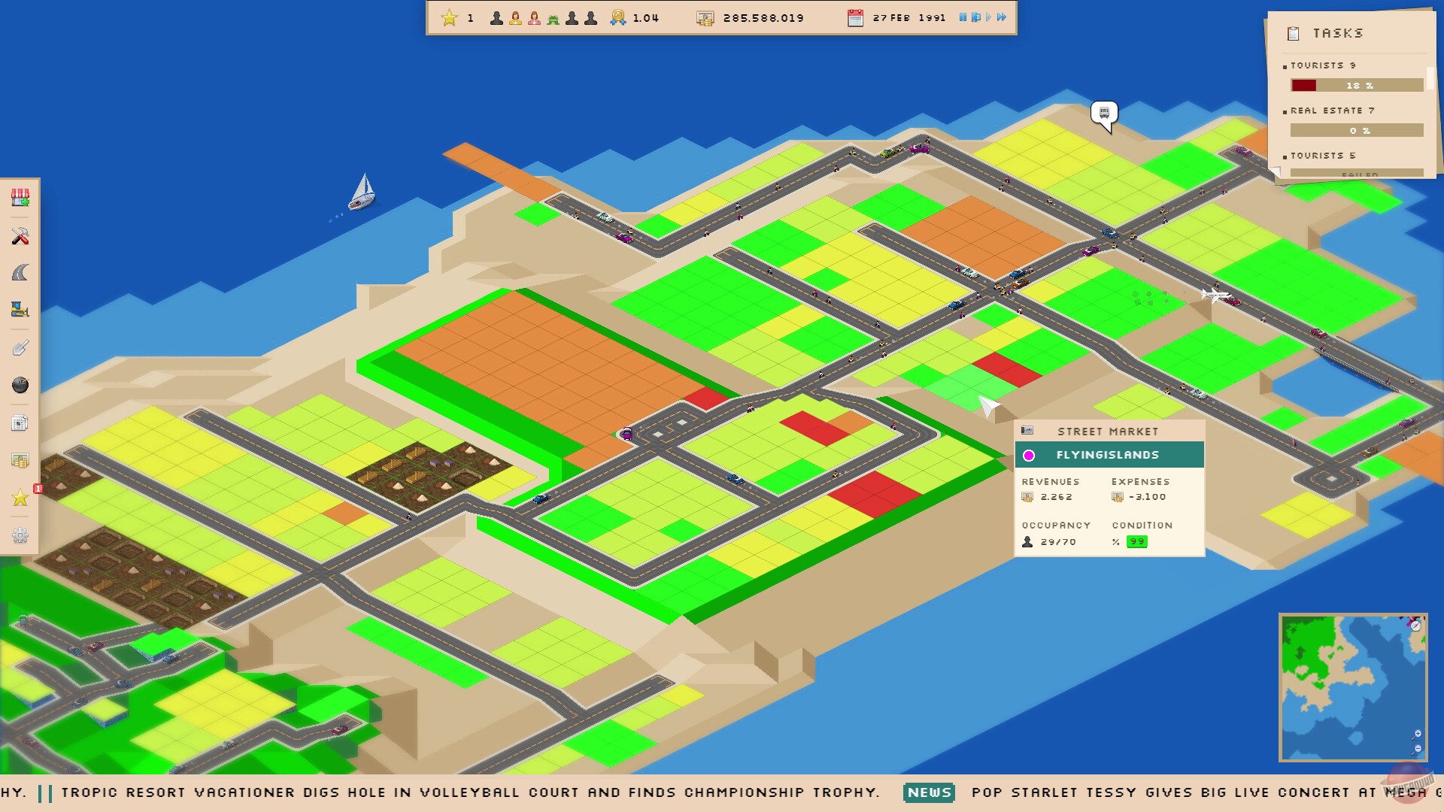Advance one step with the skip control
The height and width of the screenshot is (812, 1444).
[975, 17]
